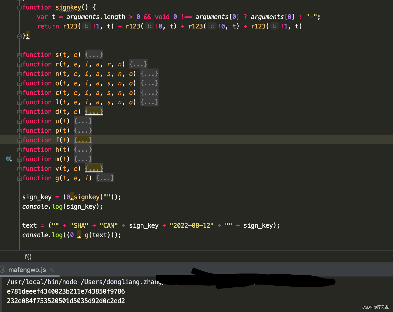Open folded body {...} of function g
This screenshot has height=312, width=393.
pos(105,178)
